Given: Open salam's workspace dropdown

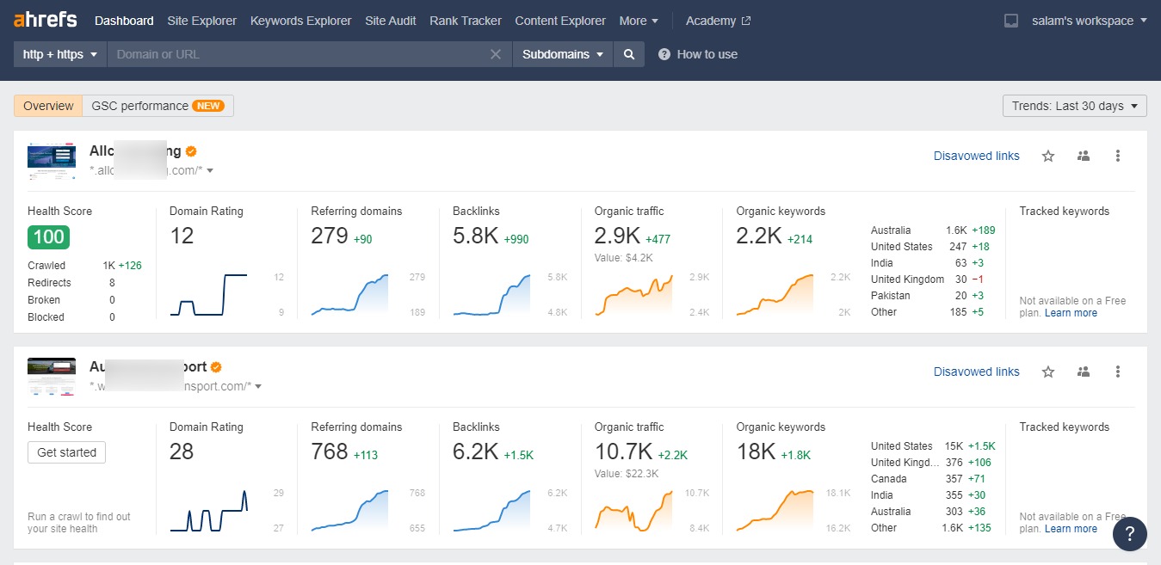Looking at the screenshot, I should click(1089, 21).
